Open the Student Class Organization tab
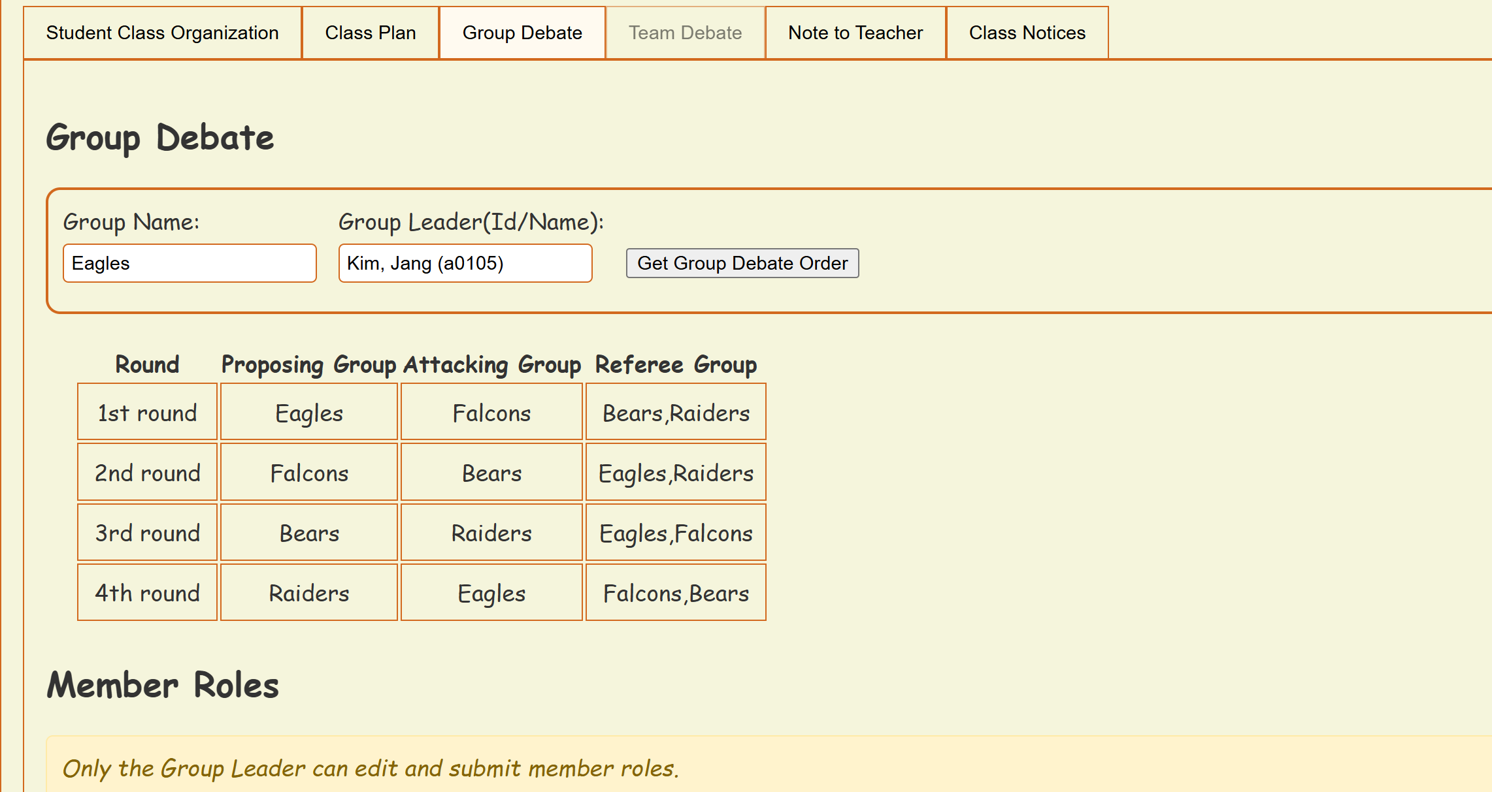 tap(162, 33)
